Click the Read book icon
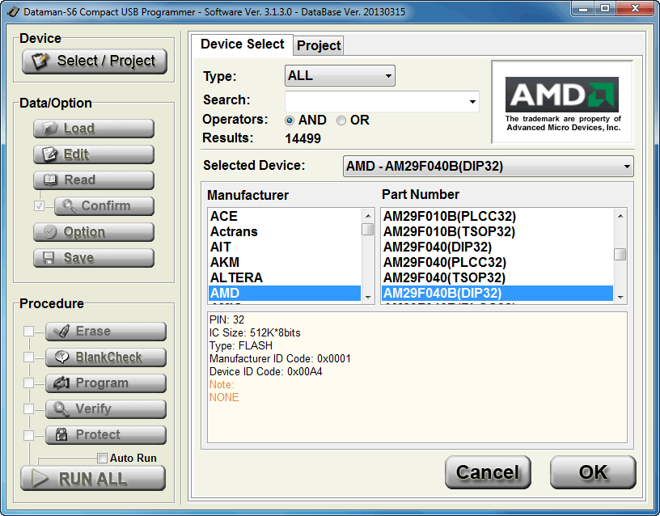The height and width of the screenshot is (516, 660). [x=50, y=180]
